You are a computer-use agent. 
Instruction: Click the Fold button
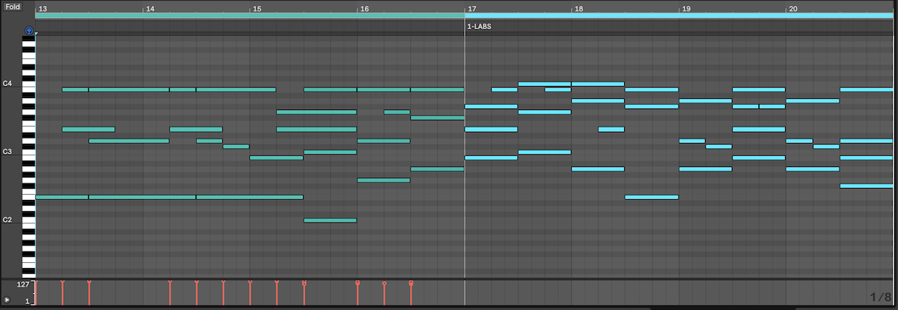pyautogui.click(x=13, y=7)
